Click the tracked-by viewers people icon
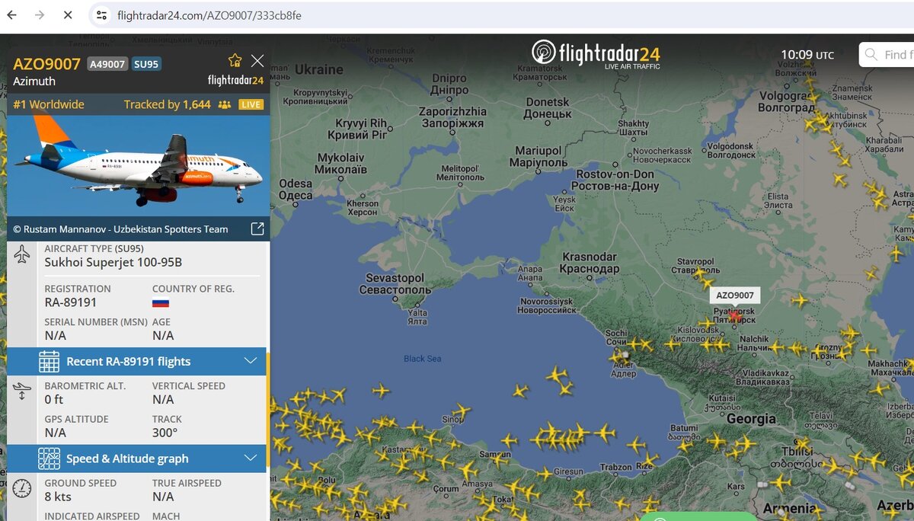This screenshot has height=521, width=914. pyautogui.click(x=224, y=104)
